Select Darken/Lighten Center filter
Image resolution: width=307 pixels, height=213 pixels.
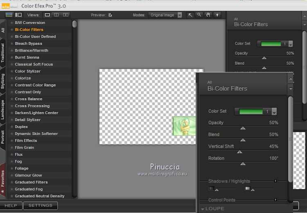pos(36,113)
